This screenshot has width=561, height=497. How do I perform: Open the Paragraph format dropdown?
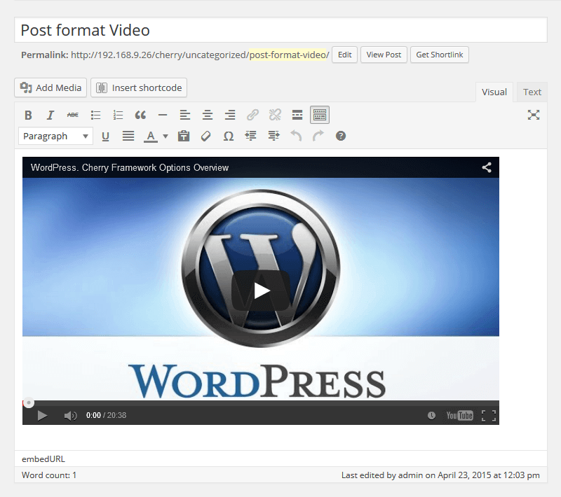[x=56, y=136]
